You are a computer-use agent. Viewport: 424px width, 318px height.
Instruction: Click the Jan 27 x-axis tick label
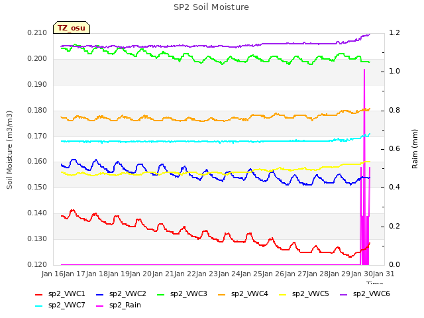(x=295, y=274)
